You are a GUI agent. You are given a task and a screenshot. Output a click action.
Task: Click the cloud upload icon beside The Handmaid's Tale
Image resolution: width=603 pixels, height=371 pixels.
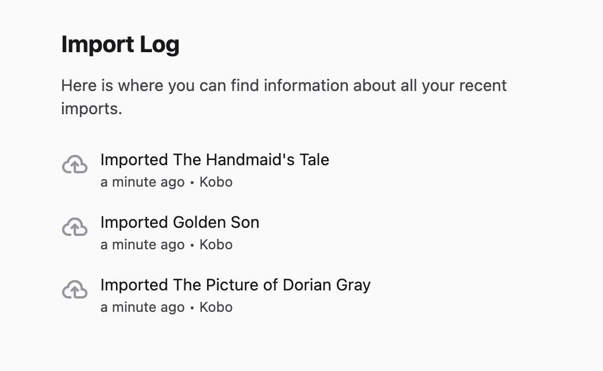point(75,165)
